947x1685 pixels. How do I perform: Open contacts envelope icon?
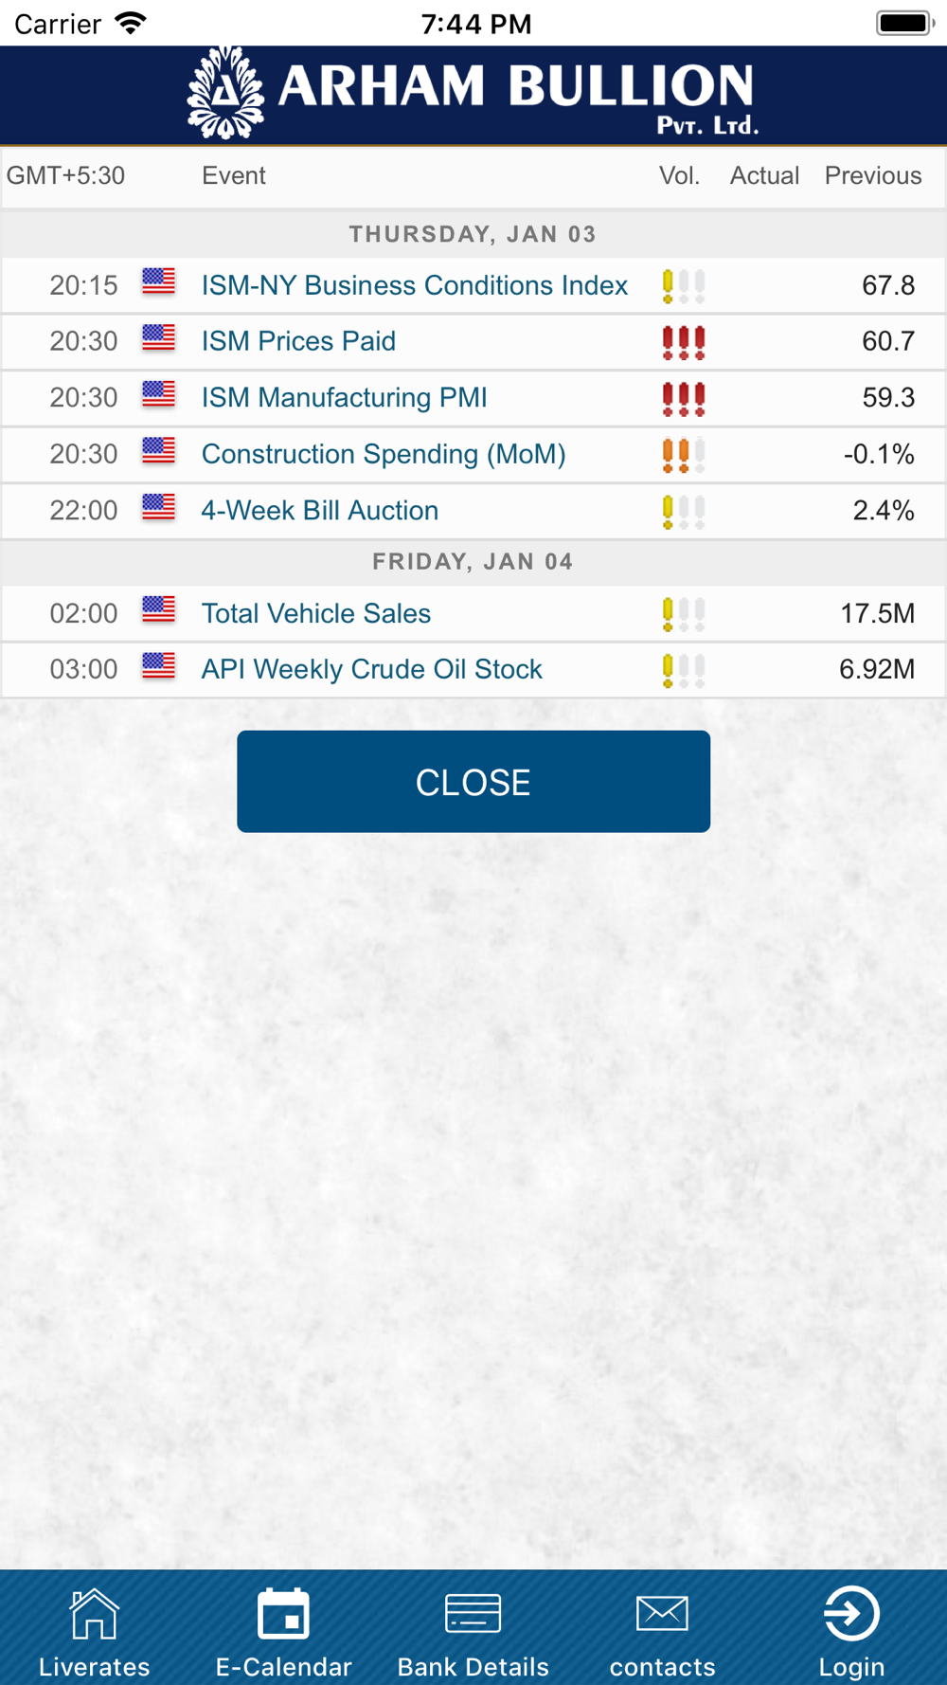pyautogui.click(x=662, y=1613)
